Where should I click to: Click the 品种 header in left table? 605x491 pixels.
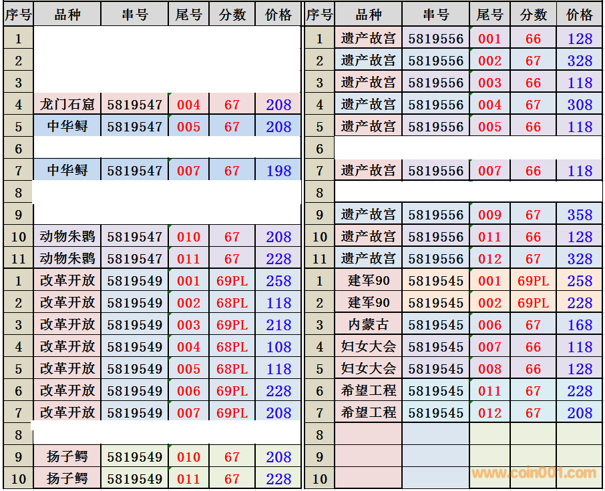click(x=67, y=15)
